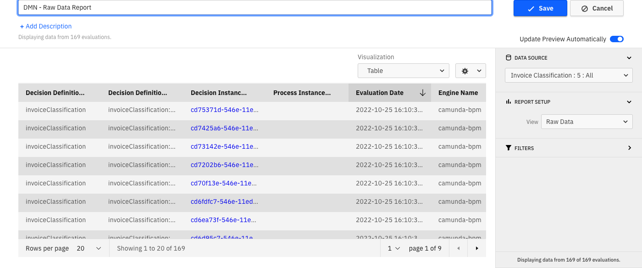Open decision instance cd7425a6 link
642x268 pixels.
225,128
